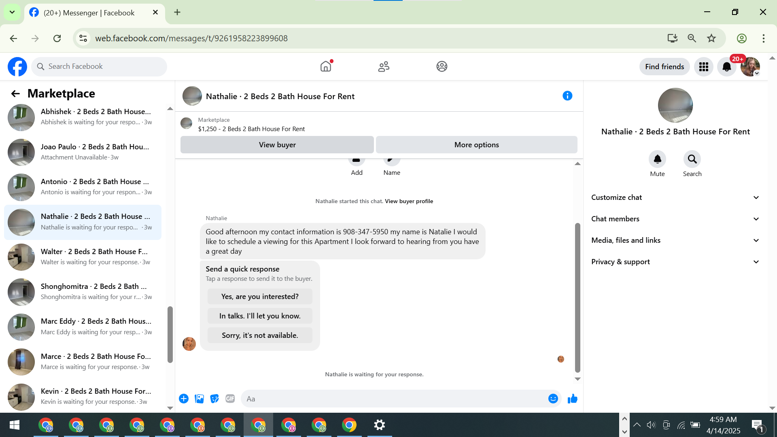Click the View buyer button
777x437 pixels.
pos(277,145)
